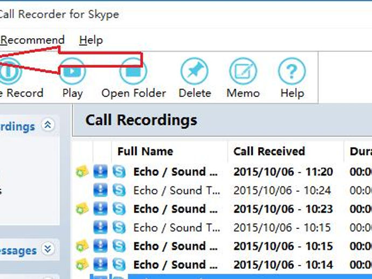Image resolution: width=372 pixels, height=279 pixels.
Task: Open the recordings folder via Open Folder
Action: tap(133, 71)
